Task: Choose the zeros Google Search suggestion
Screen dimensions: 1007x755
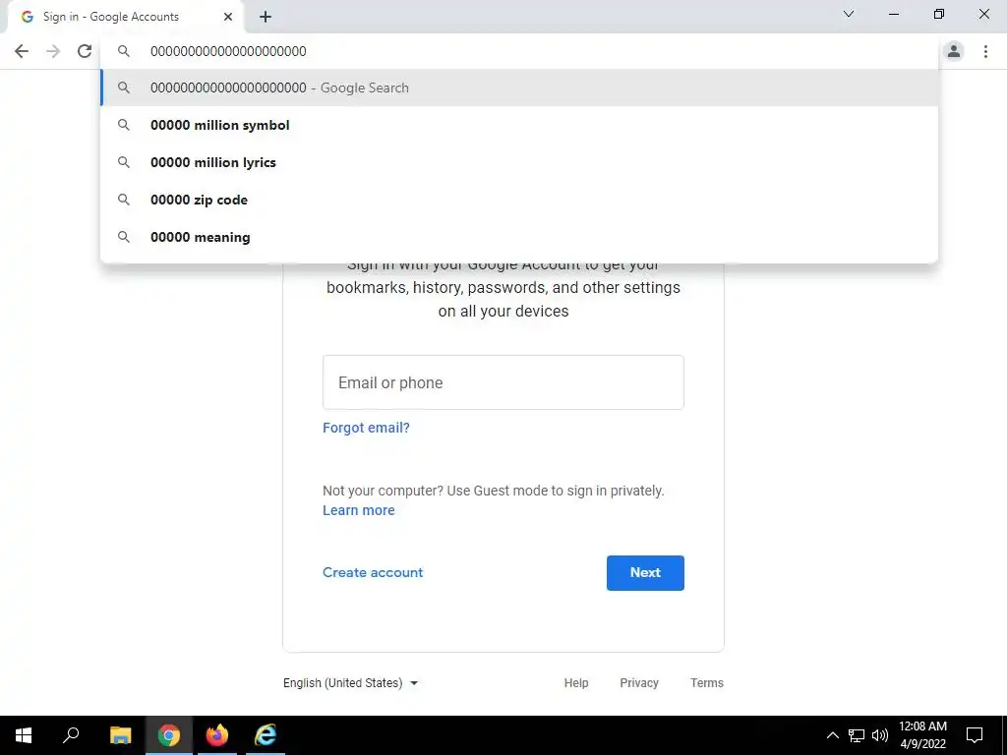Action: (x=519, y=87)
